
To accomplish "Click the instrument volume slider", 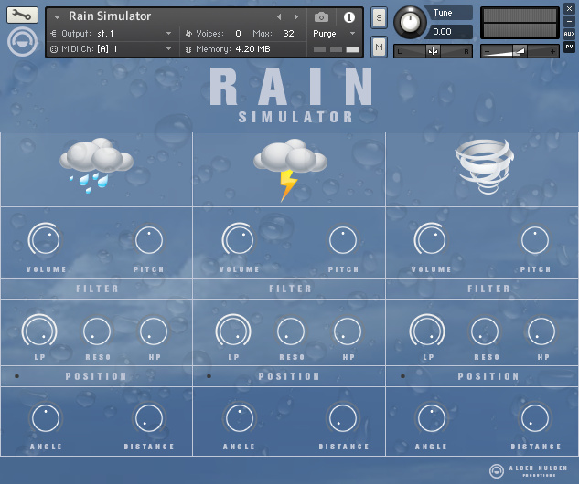I will click(520, 51).
